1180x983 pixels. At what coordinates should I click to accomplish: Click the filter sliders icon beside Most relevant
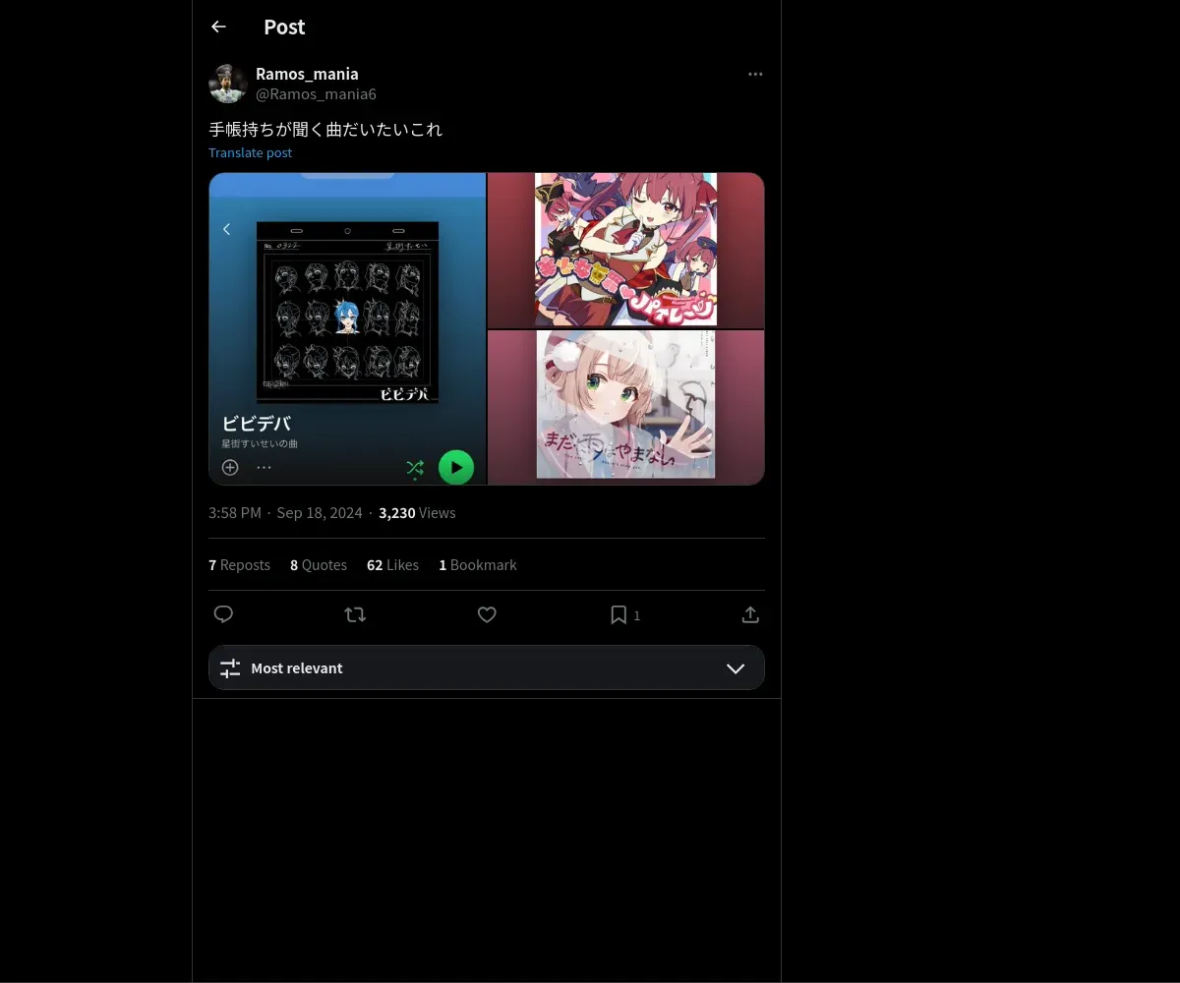[230, 668]
